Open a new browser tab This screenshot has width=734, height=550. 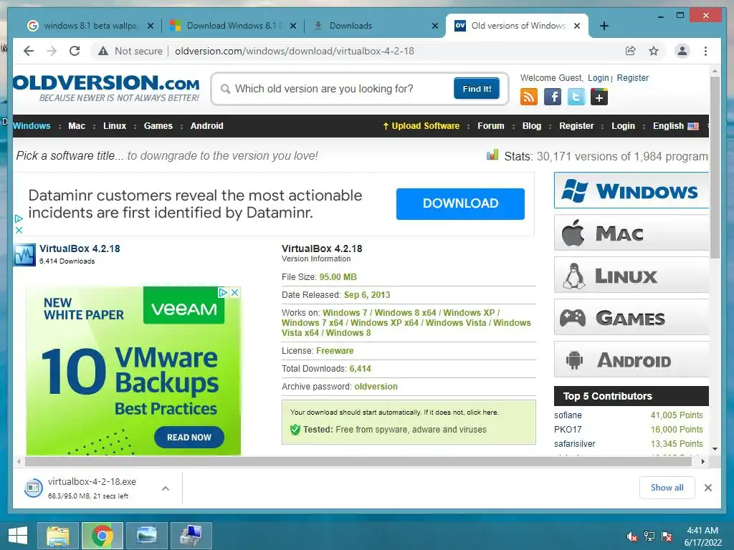(604, 26)
